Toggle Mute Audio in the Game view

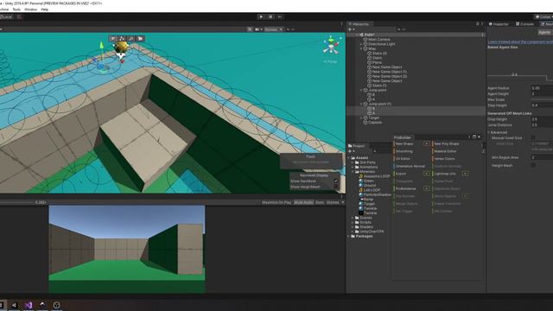tap(303, 202)
